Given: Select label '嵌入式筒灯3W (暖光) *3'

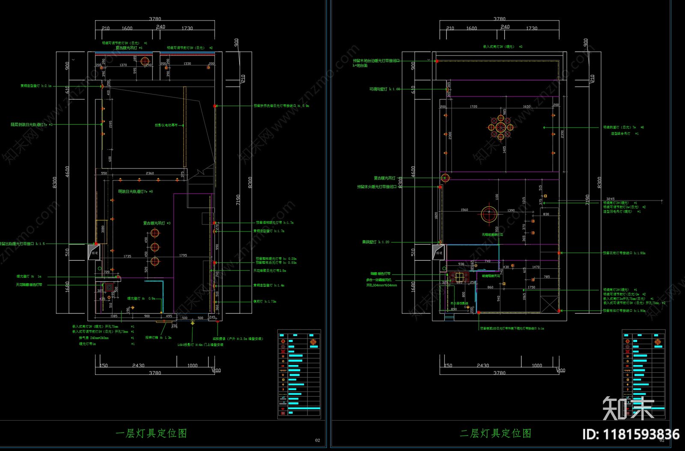Looking at the screenshot, I should point(503,47).
